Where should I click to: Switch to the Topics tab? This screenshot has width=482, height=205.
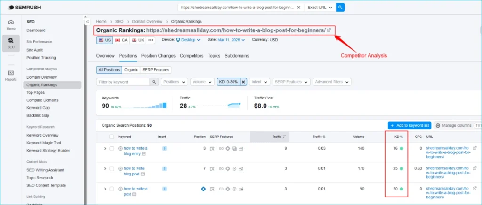[x=214, y=56]
